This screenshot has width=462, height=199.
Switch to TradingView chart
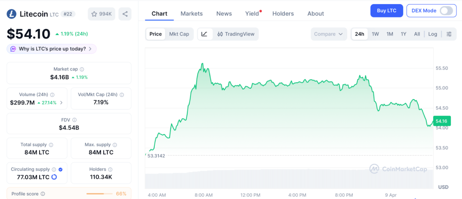(236, 34)
